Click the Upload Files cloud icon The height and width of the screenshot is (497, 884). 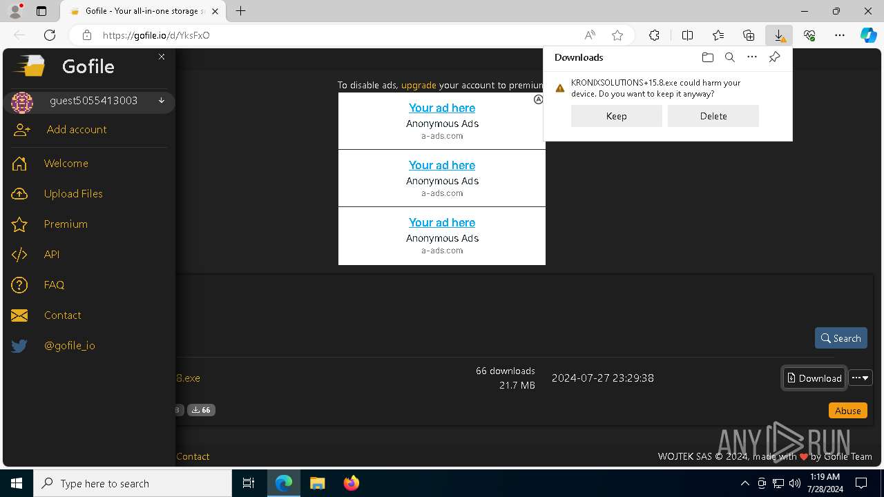(x=19, y=194)
